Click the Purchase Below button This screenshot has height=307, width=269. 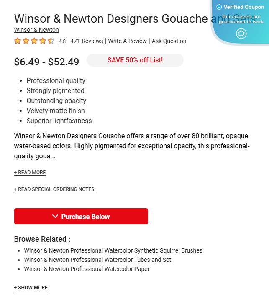click(x=81, y=217)
